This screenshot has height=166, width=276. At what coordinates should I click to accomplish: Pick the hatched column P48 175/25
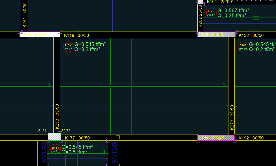click(216, 138)
